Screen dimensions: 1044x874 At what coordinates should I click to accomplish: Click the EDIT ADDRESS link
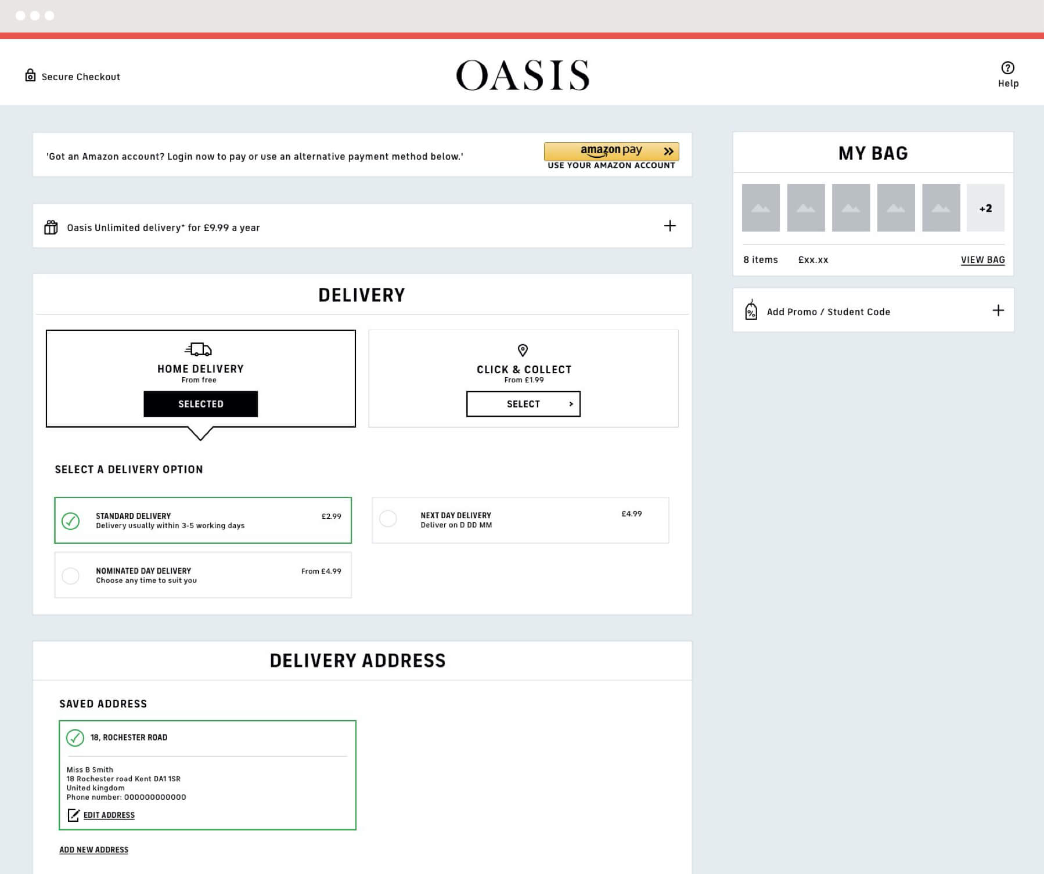click(x=109, y=815)
